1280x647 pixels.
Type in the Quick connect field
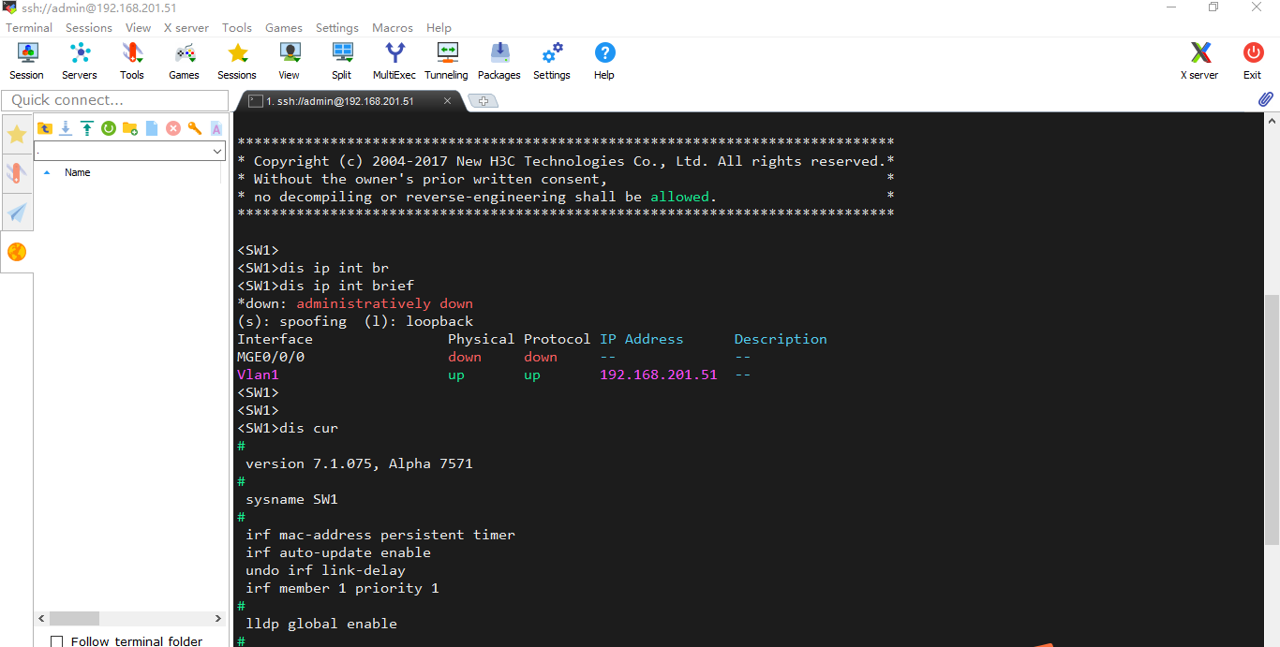click(x=112, y=100)
